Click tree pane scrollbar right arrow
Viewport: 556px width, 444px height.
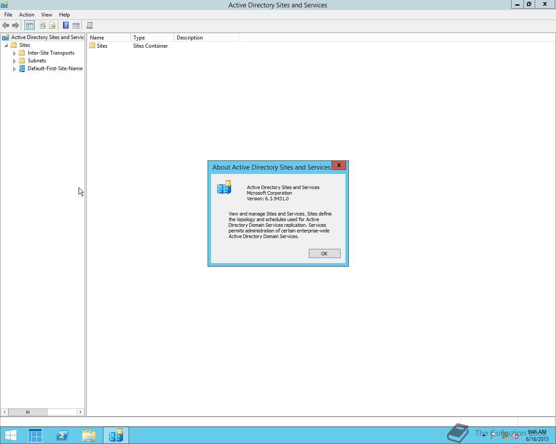pos(80,412)
